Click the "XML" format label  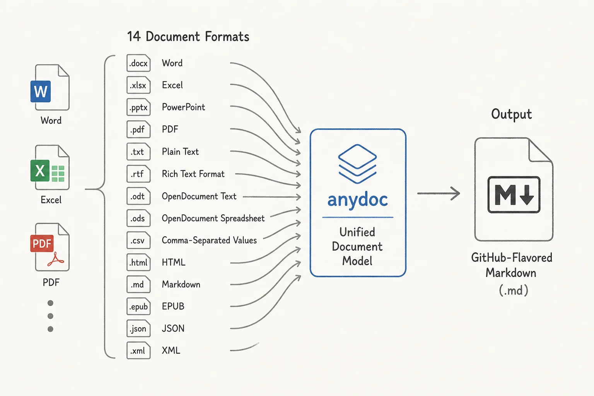(x=171, y=350)
